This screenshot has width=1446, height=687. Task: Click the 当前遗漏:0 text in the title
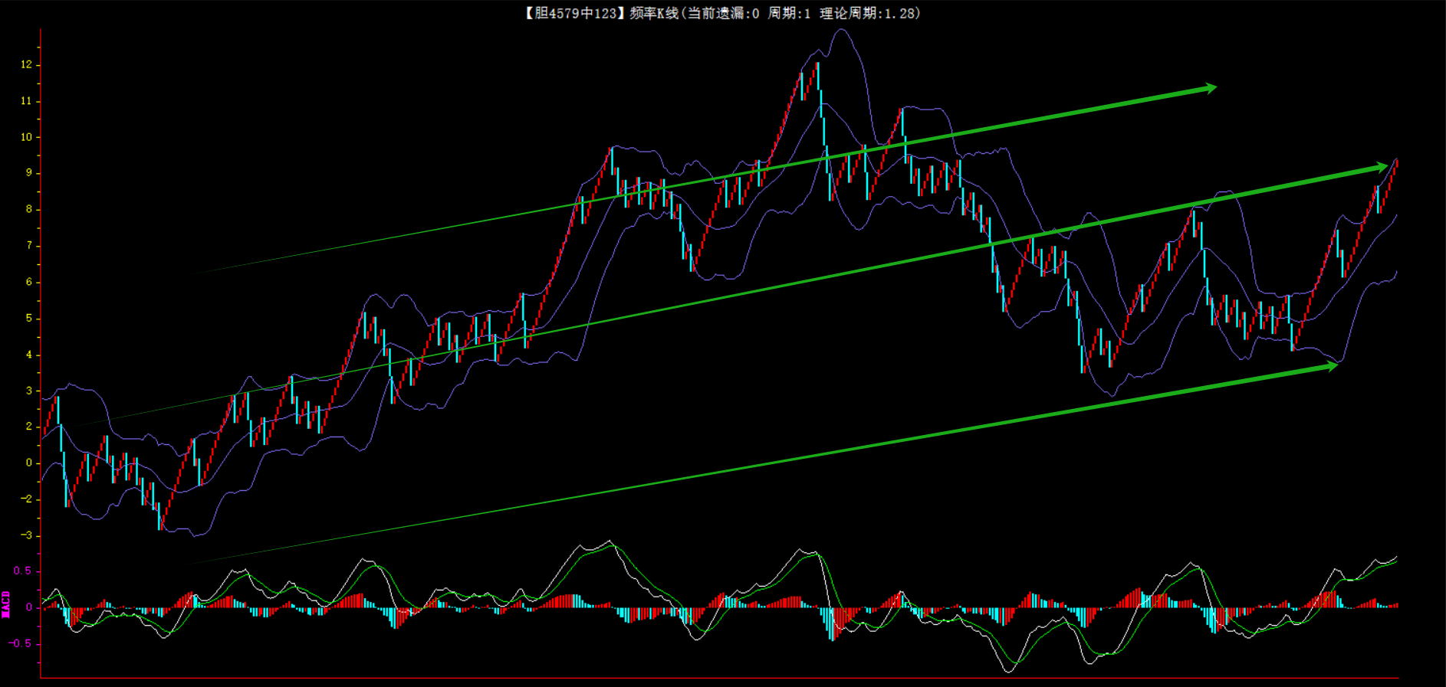click(x=723, y=13)
